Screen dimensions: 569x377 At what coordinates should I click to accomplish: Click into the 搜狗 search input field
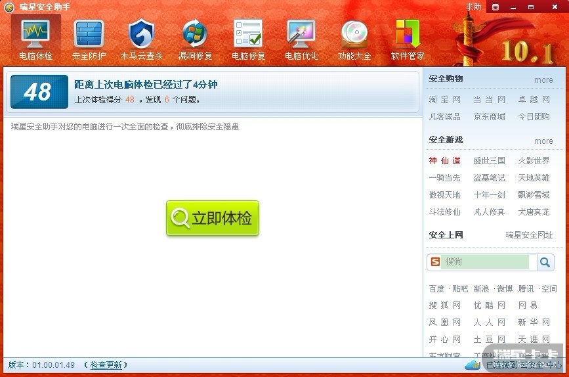click(486, 262)
